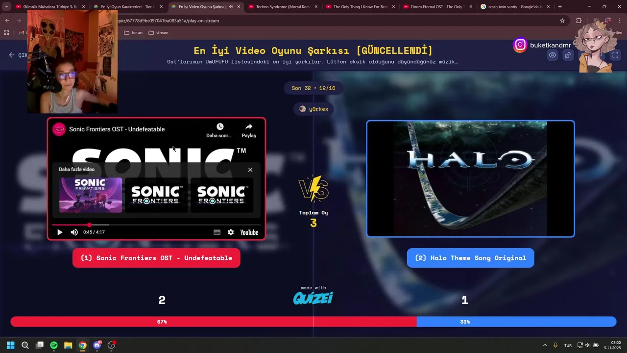
Task: Mute the Sonic Frontiers video volume
Action: click(74, 232)
